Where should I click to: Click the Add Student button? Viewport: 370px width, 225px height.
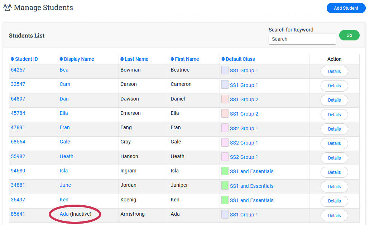click(346, 8)
